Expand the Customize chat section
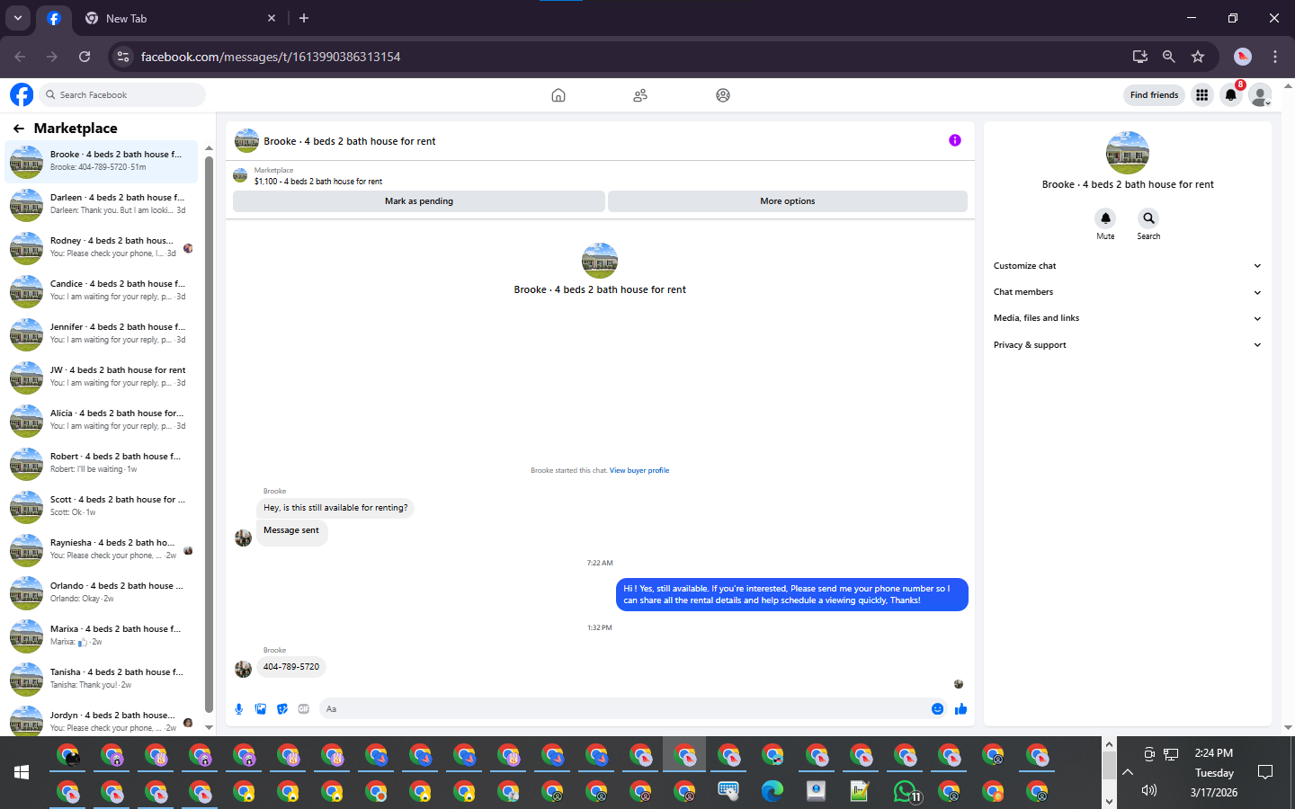Image resolution: width=1295 pixels, height=809 pixels. coord(1128,266)
